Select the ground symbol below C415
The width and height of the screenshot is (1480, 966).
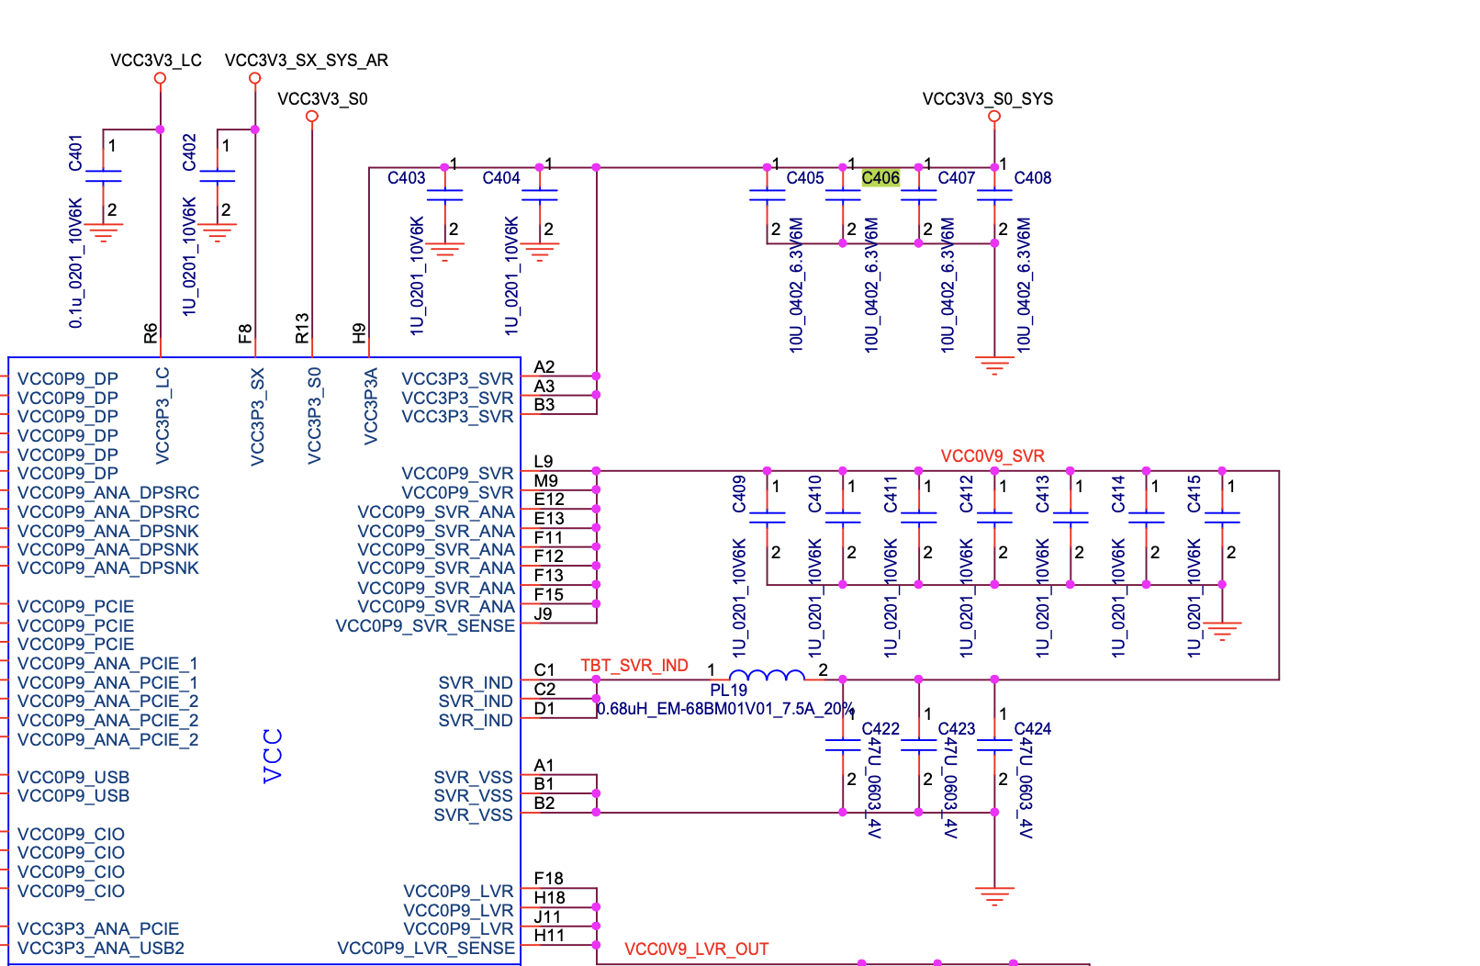pos(1222,631)
